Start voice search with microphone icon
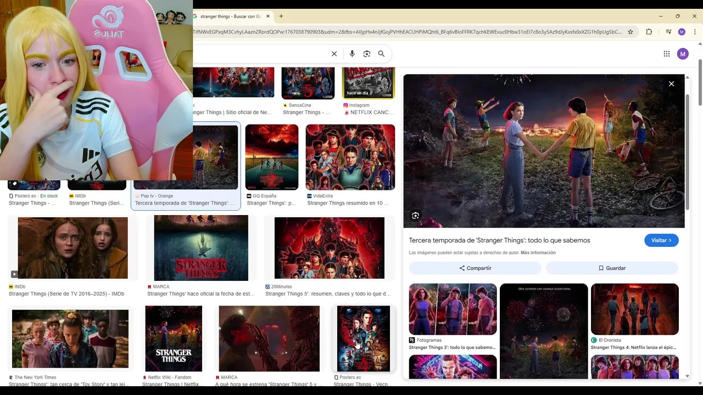The height and width of the screenshot is (395, 703). point(352,54)
